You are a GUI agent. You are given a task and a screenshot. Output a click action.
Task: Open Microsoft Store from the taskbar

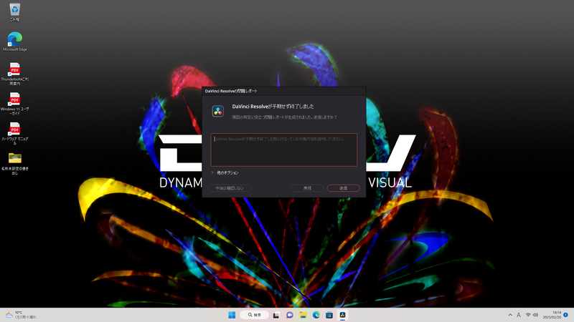[329, 315]
